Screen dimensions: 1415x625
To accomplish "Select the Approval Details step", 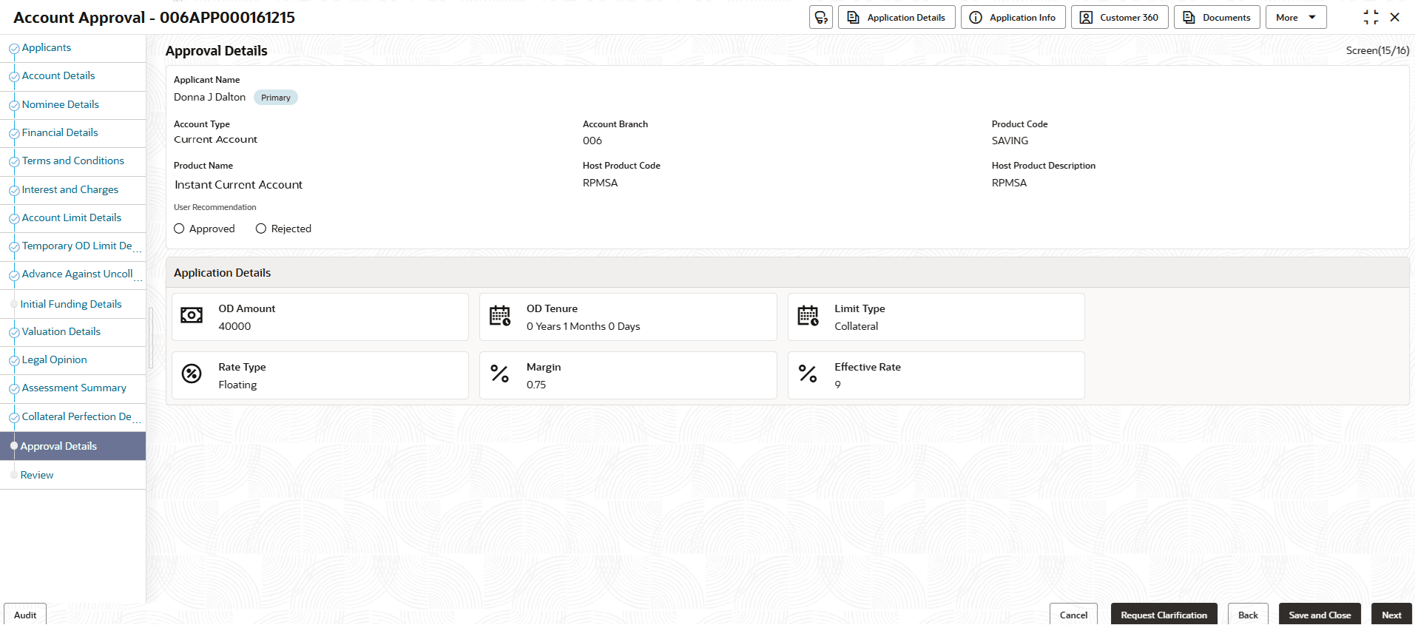I will [x=72, y=446].
